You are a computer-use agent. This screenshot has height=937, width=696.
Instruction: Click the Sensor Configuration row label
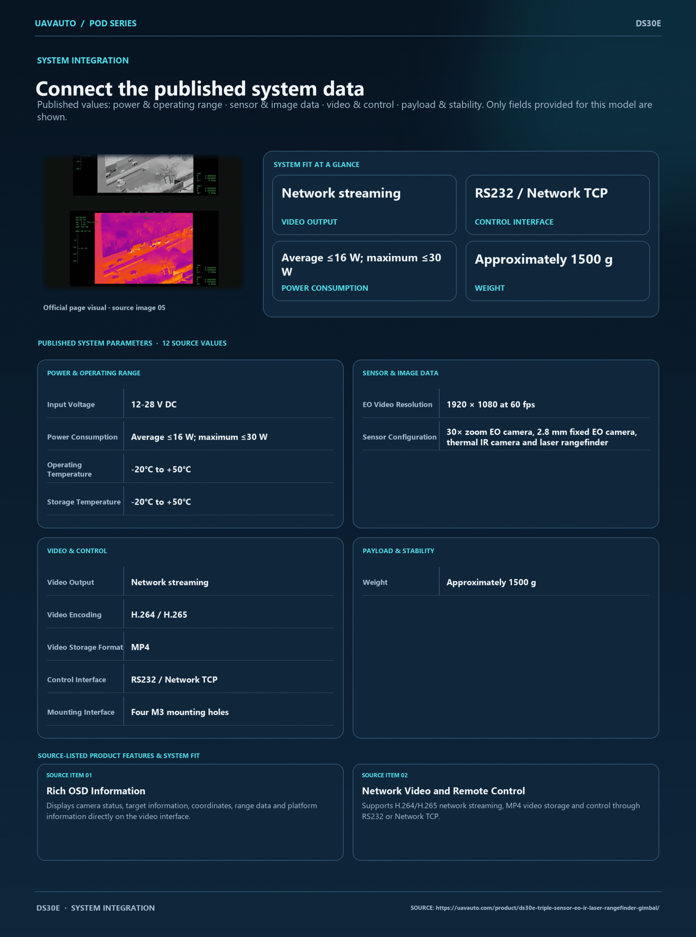(399, 437)
